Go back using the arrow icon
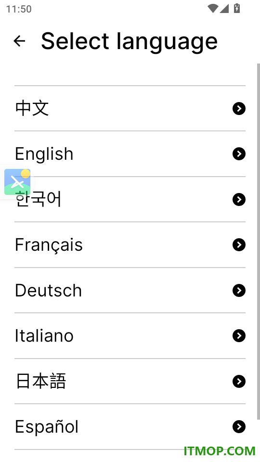Screen dimensions: 260x462 19,41
